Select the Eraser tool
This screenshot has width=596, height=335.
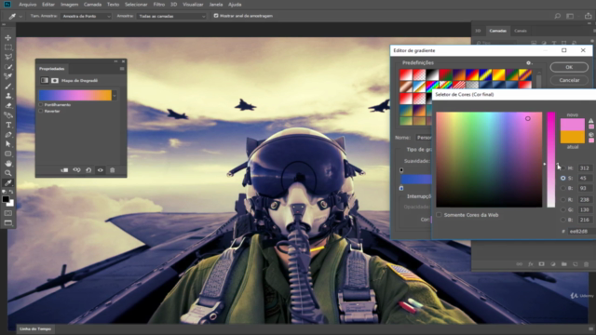(x=8, y=105)
